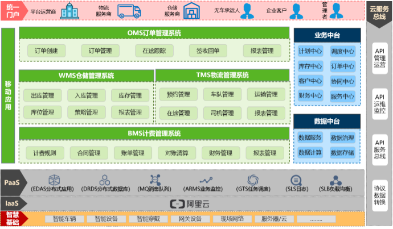Click the API管理运营 box on right
This screenshot has width=393, height=229.
point(379,57)
